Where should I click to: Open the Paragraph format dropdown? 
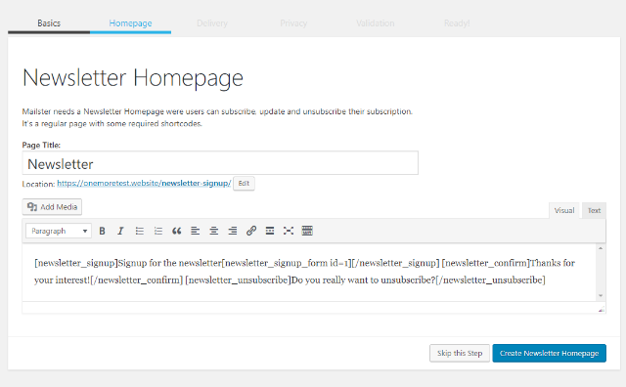(59, 231)
